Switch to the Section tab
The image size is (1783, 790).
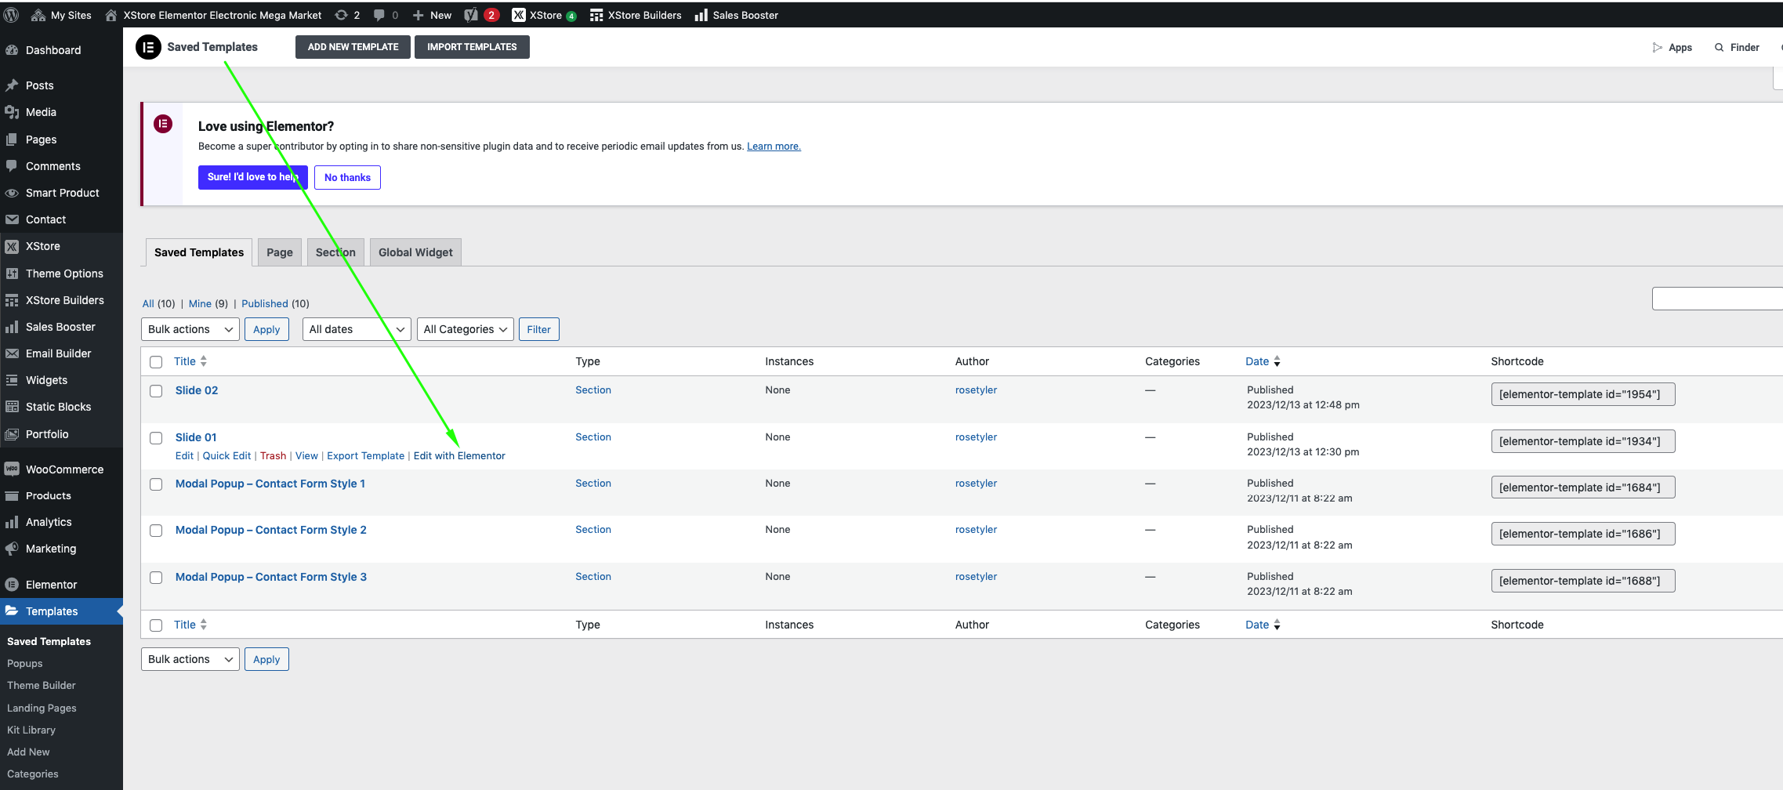coord(335,252)
